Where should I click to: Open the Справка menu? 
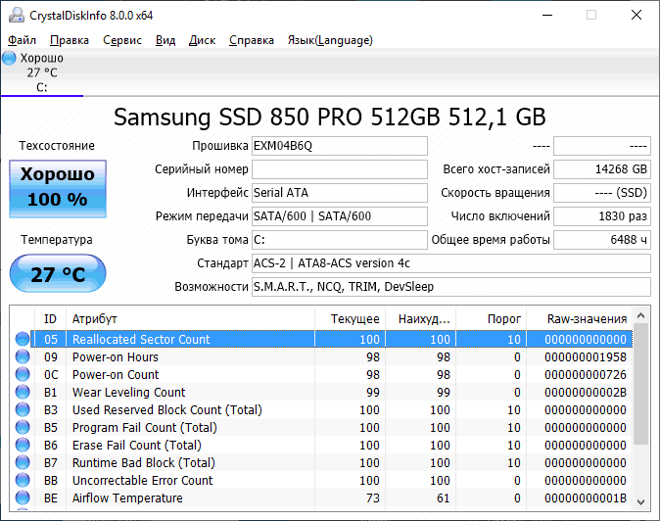pyautogui.click(x=252, y=40)
